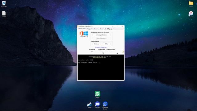Screen dimensions: 197x111
Task: Switch to the Главное окно tab
Action: (x=82, y=29)
